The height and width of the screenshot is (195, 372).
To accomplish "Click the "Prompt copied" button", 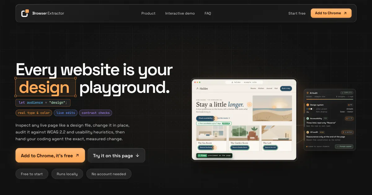I will [x=344, y=146].
